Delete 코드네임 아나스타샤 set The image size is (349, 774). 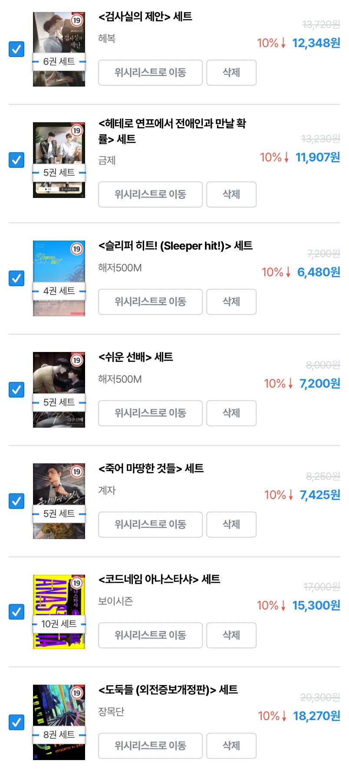click(231, 635)
